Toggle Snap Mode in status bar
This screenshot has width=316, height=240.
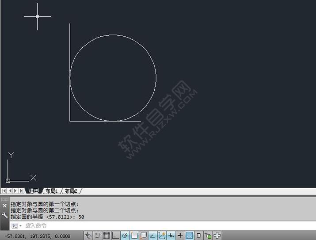click(97, 236)
